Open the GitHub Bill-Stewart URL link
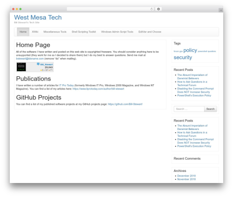 coord(125,104)
